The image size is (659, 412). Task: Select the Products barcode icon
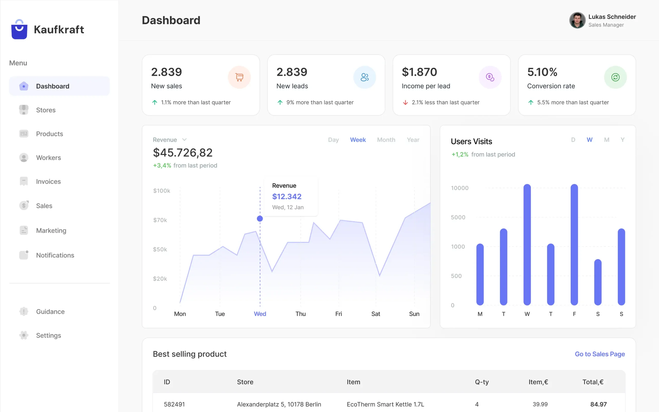coord(24,133)
